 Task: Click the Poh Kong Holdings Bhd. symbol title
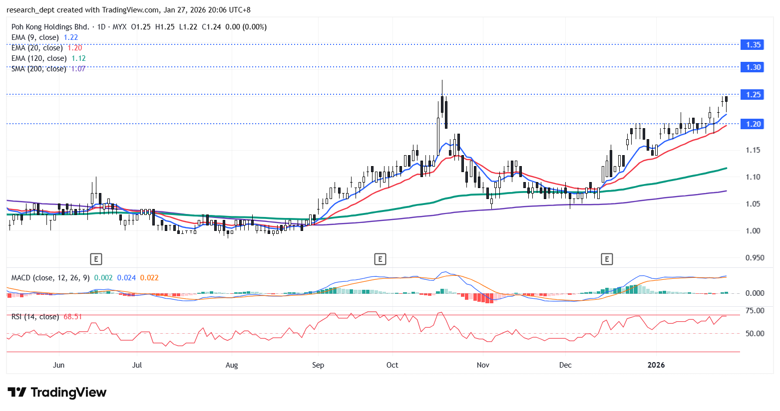(x=50, y=27)
